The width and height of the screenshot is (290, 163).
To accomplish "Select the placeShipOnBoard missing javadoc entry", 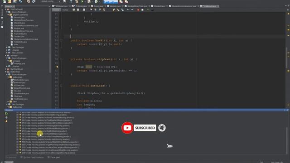I will coord(50,142).
